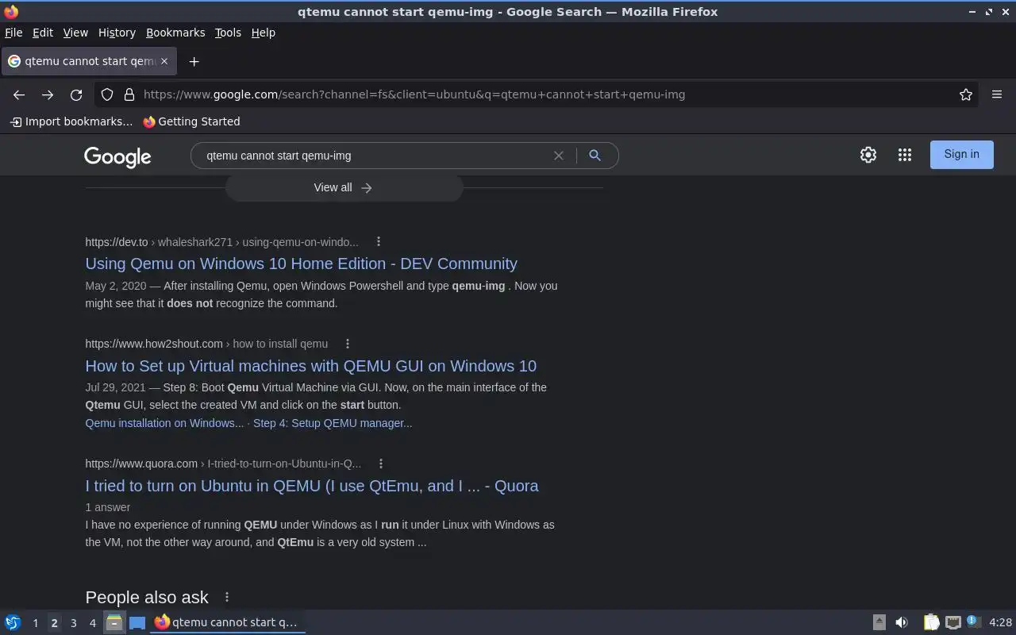Open the View menu
This screenshot has width=1016, height=635.
coord(75,33)
